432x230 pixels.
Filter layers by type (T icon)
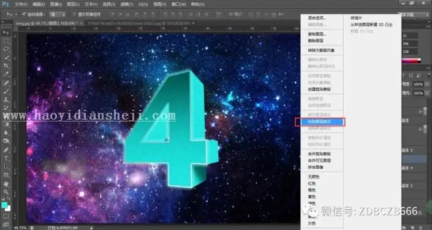[404, 75]
